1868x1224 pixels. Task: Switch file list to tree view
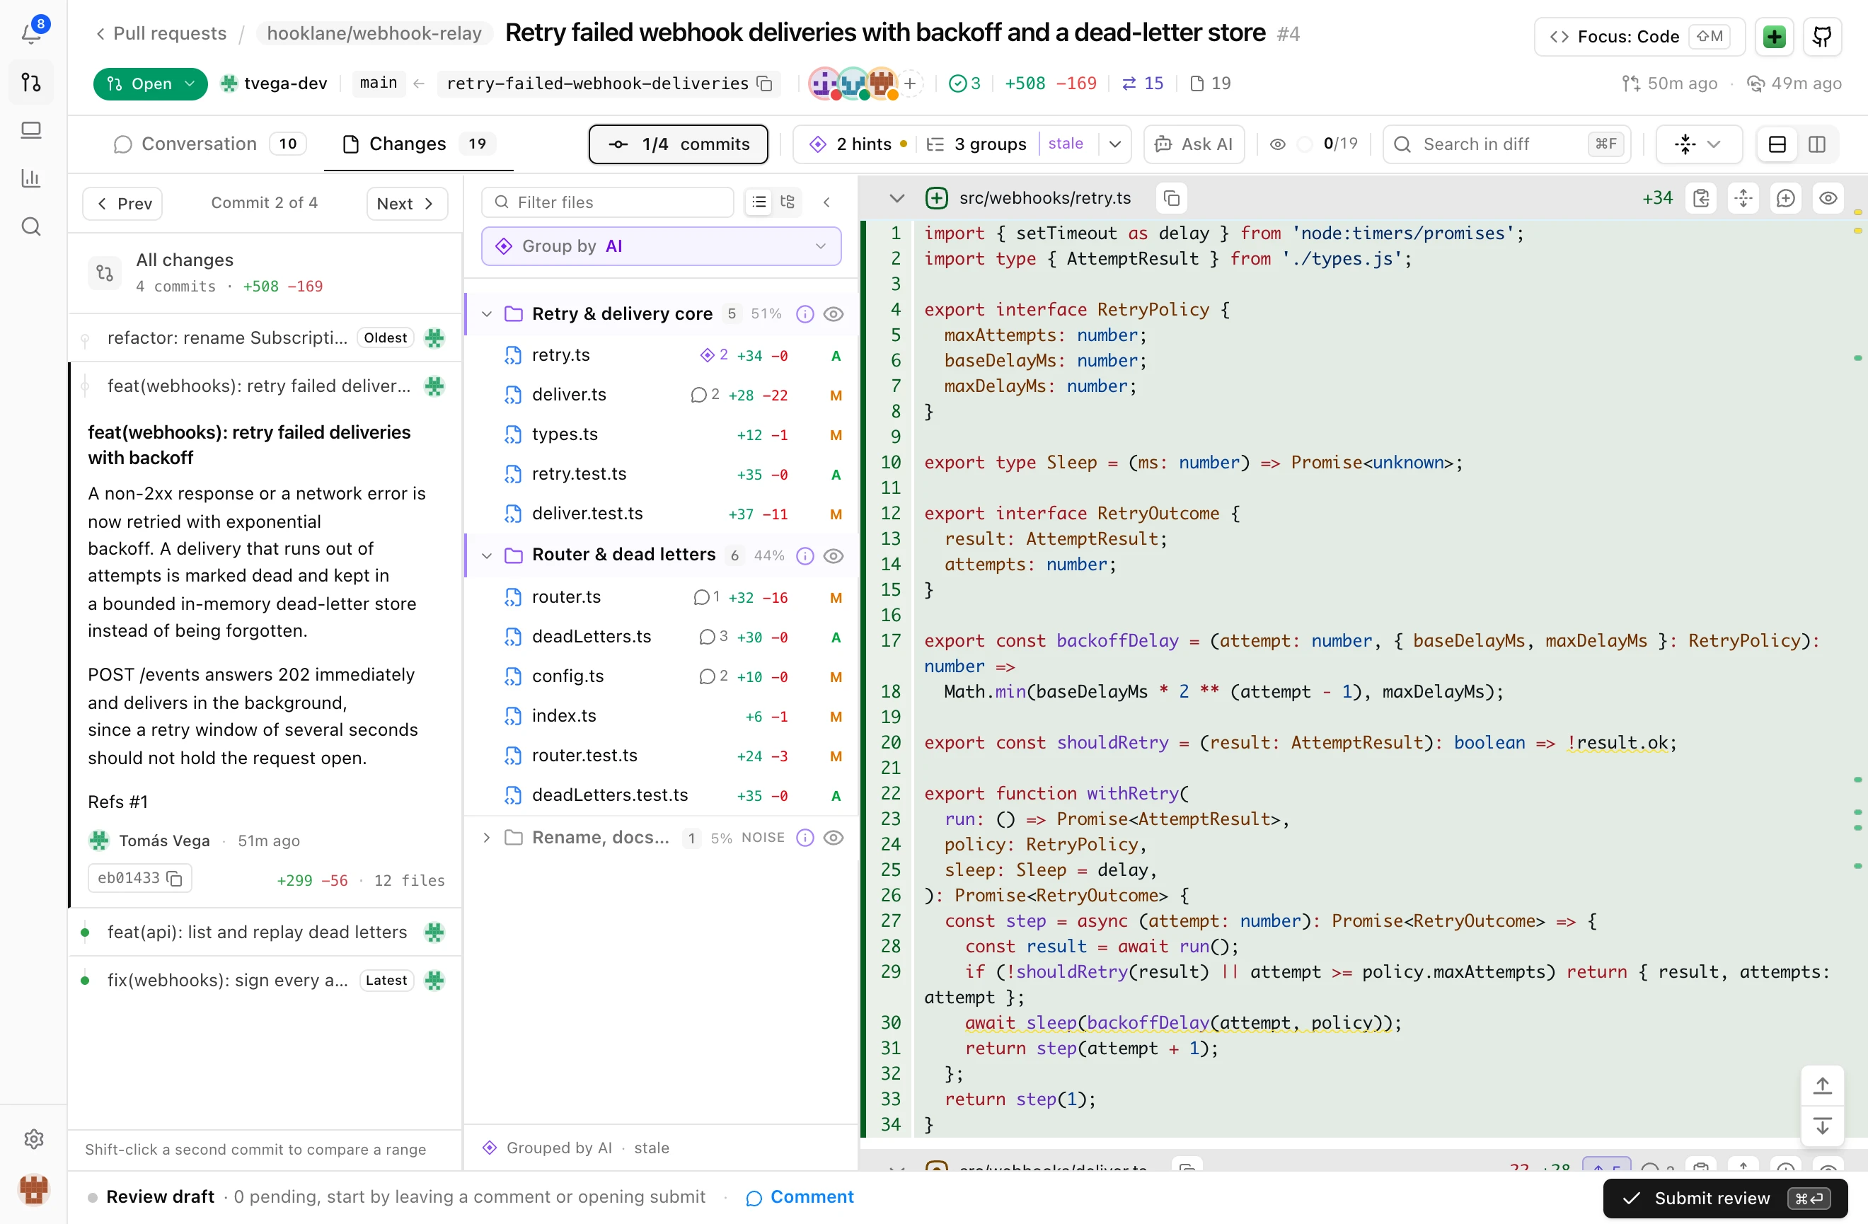point(788,202)
